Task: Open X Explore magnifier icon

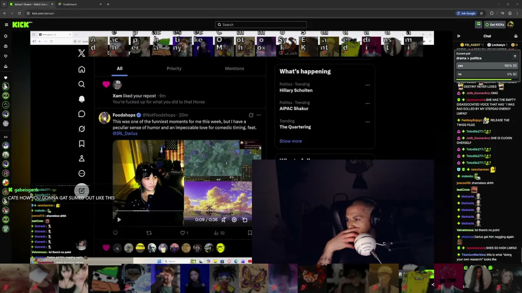Action: [82, 84]
